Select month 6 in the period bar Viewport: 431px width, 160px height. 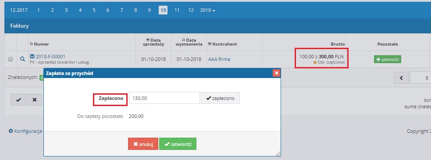point(108,10)
